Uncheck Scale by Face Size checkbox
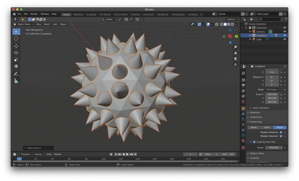The image size is (299, 181). (254, 142)
